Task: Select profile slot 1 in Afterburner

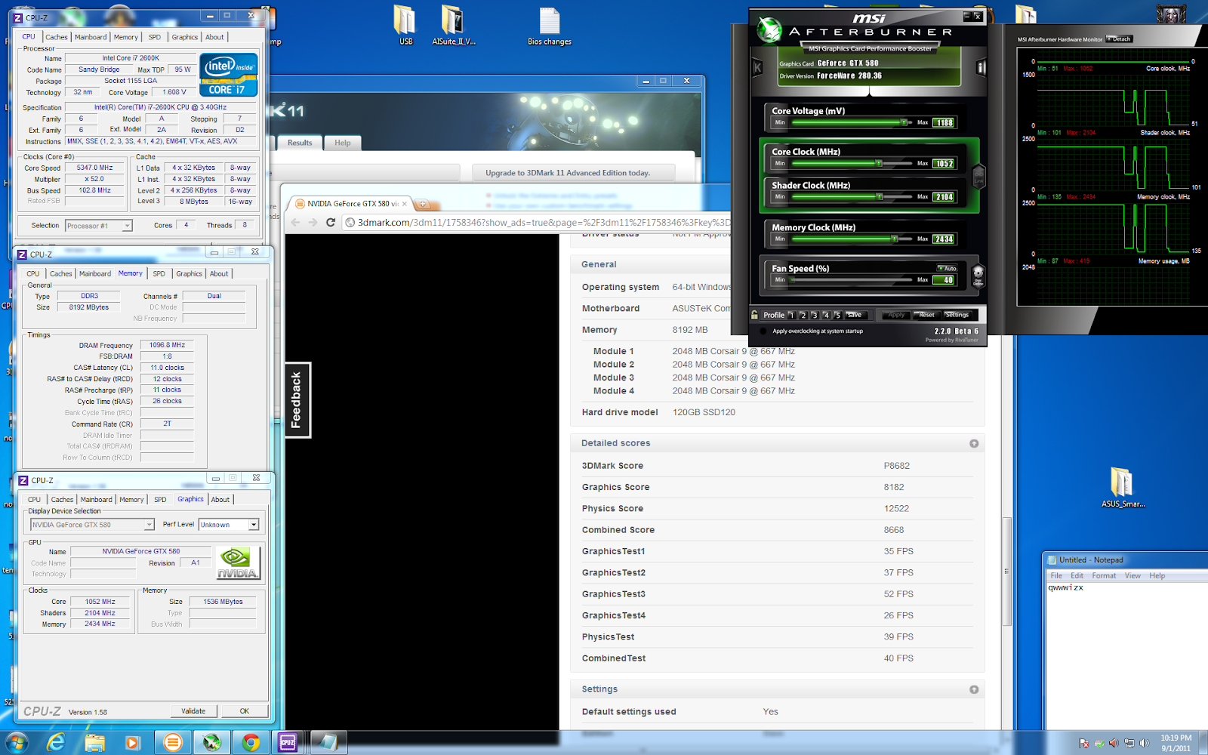Action: (791, 315)
